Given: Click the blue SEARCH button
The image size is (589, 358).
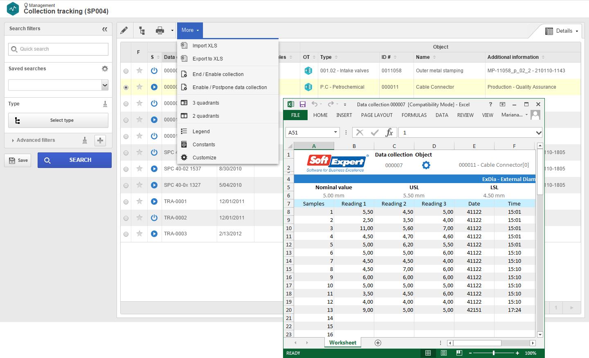Looking at the screenshot, I should (74, 160).
